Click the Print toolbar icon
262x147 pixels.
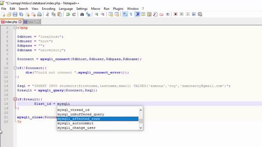39,14
